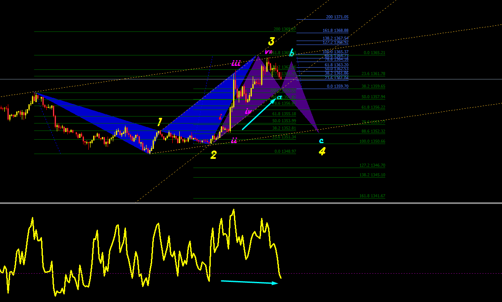
Task: Select the yellow wave 2 label
Action: pos(213,155)
